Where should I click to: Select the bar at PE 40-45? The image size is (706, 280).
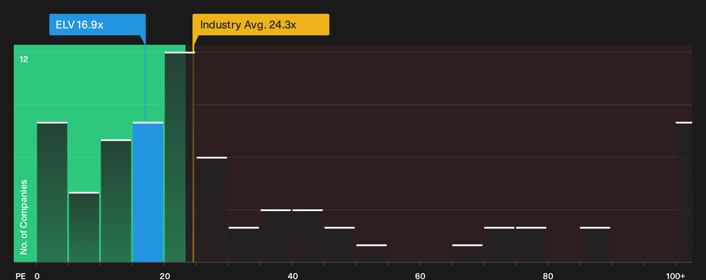308,236
